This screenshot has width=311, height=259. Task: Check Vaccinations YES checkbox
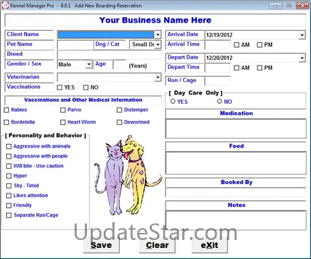(59, 87)
